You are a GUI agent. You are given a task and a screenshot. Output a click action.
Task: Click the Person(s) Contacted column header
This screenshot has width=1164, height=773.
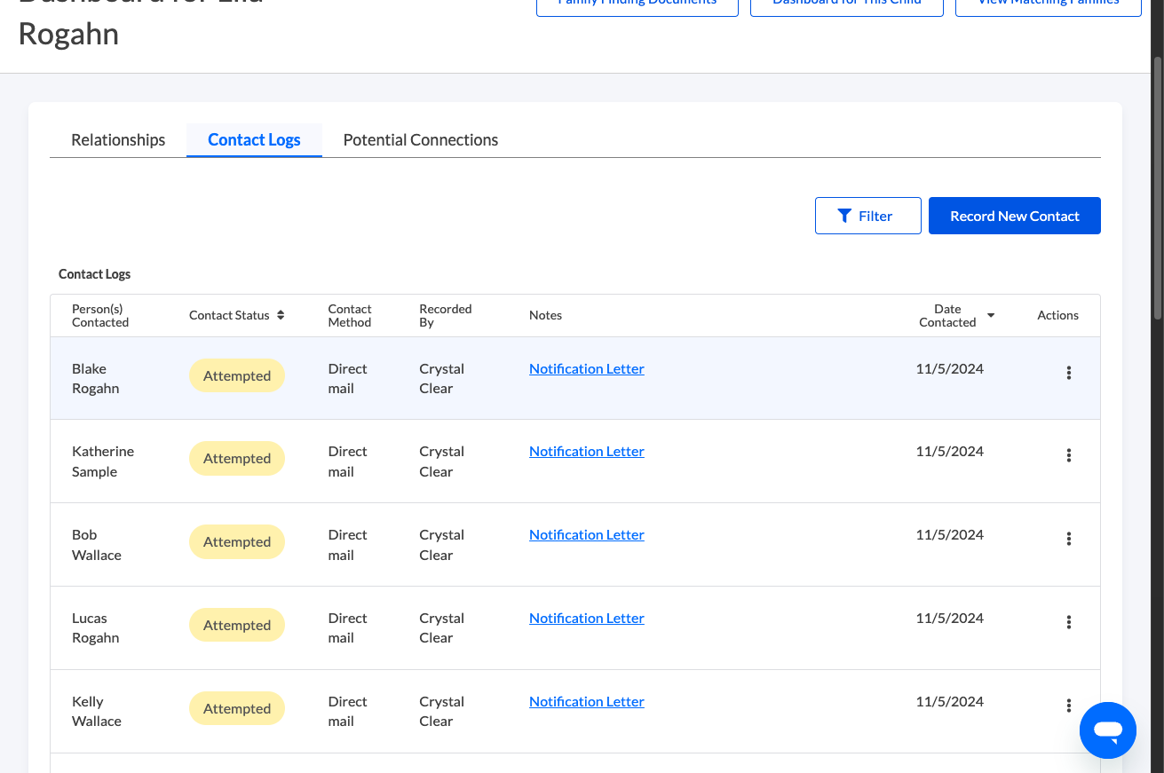100,316
